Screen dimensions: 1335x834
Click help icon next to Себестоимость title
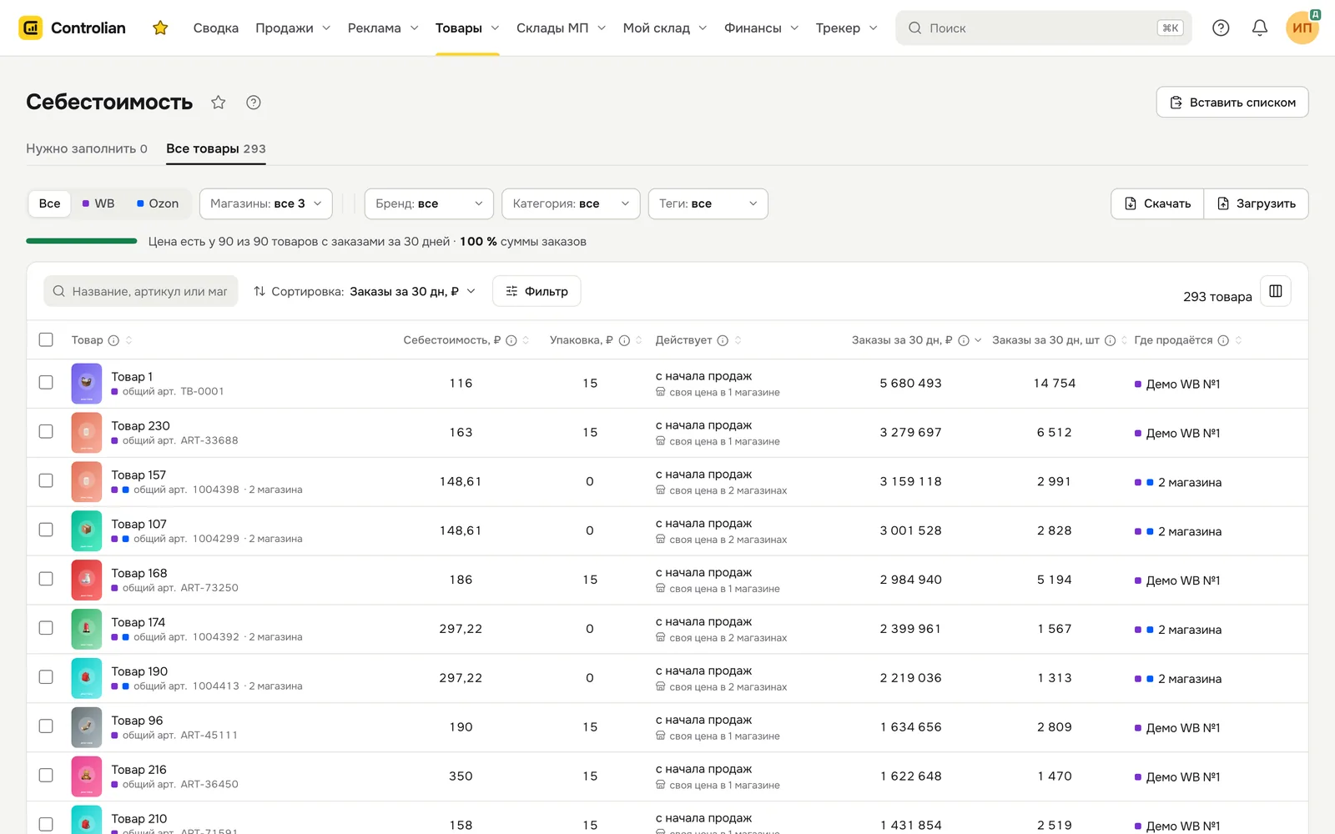pos(254,102)
